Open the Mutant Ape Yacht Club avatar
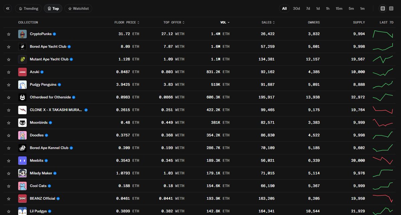Image resolution: width=401 pixels, height=215 pixels. point(22,59)
